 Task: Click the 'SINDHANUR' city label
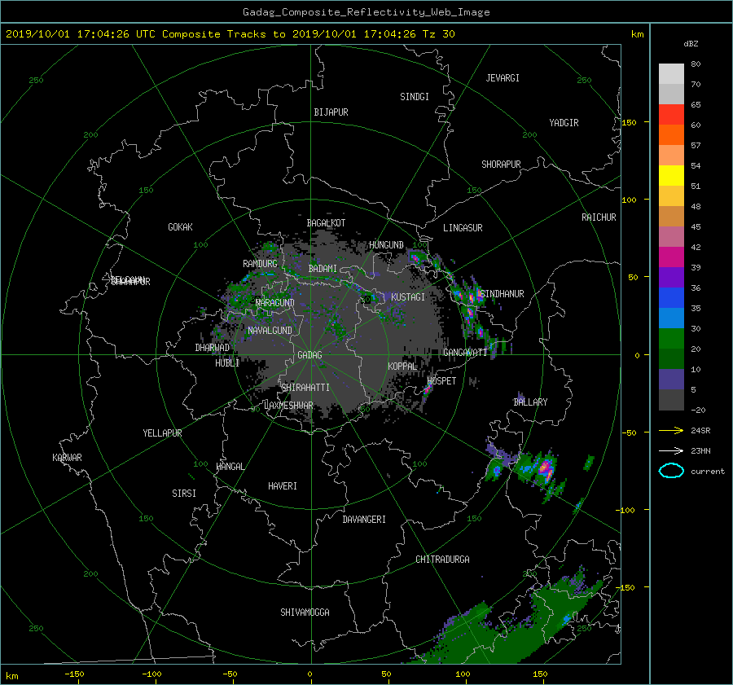502,294
